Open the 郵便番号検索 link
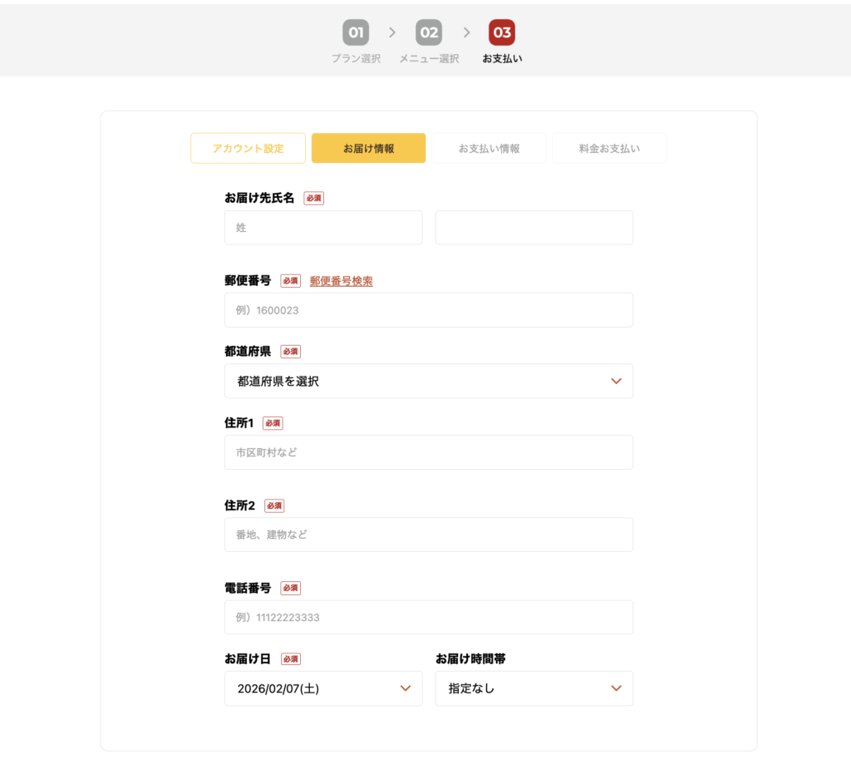The width and height of the screenshot is (851, 769). click(x=342, y=281)
